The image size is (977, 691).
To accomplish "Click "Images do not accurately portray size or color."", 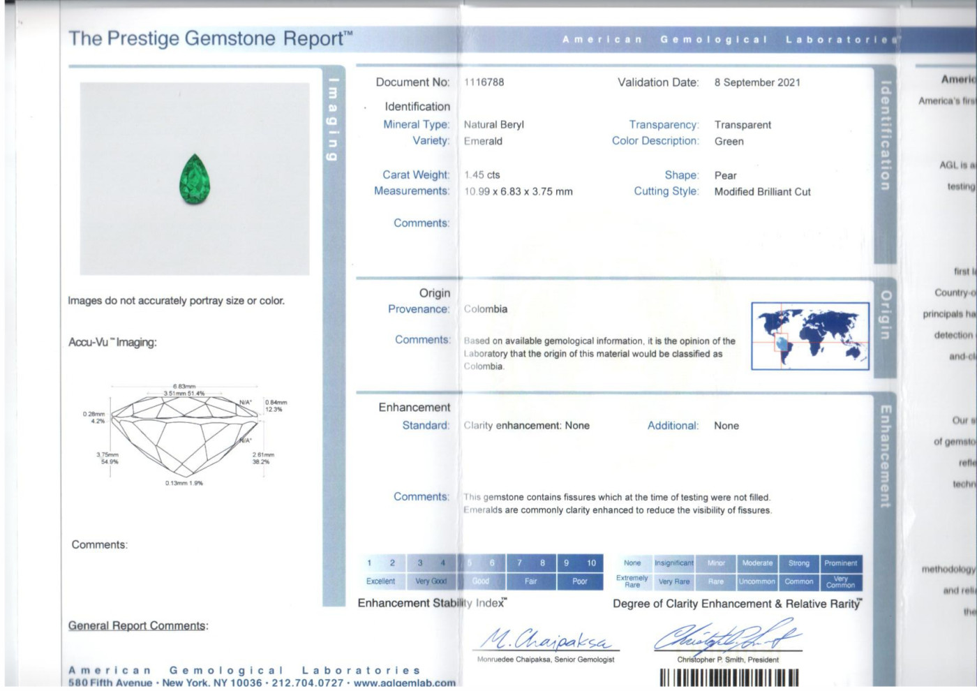I will pos(176,301).
